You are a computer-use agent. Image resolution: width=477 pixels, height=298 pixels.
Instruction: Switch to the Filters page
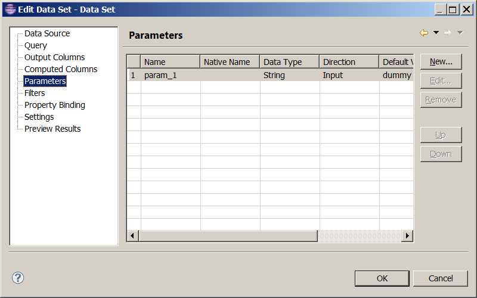coord(35,93)
